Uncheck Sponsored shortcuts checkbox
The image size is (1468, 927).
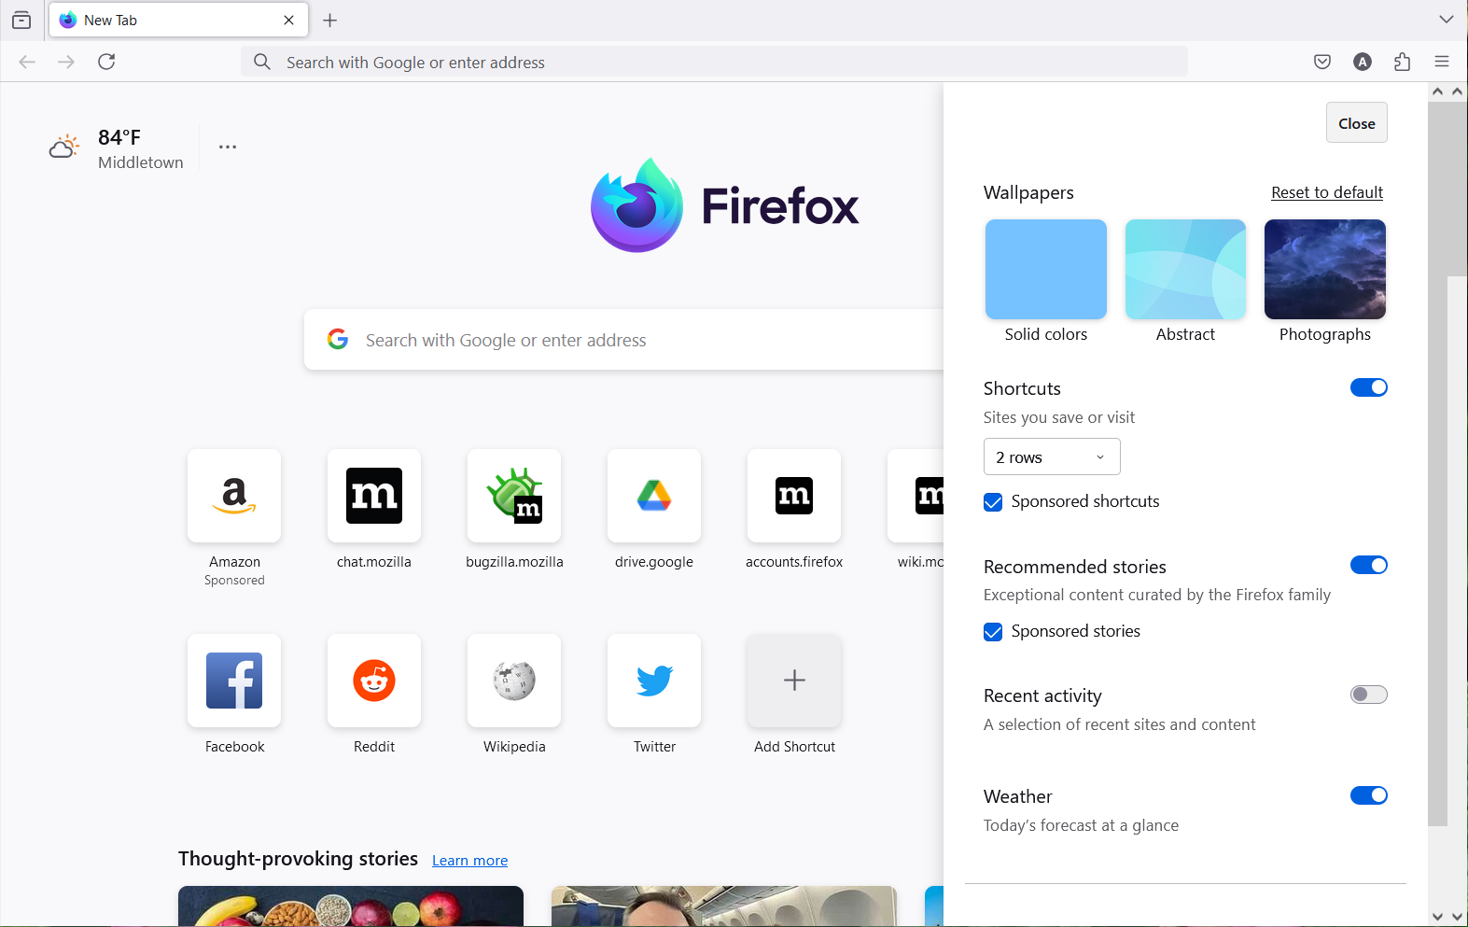[993, 502]
